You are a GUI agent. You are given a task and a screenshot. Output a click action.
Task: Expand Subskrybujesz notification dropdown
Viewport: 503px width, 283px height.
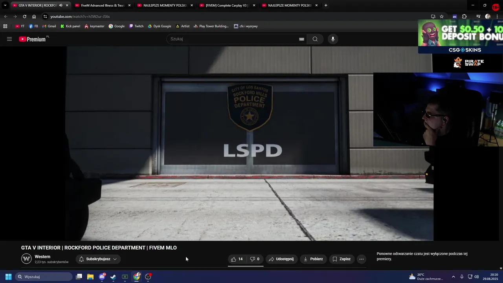click(98, 259)
